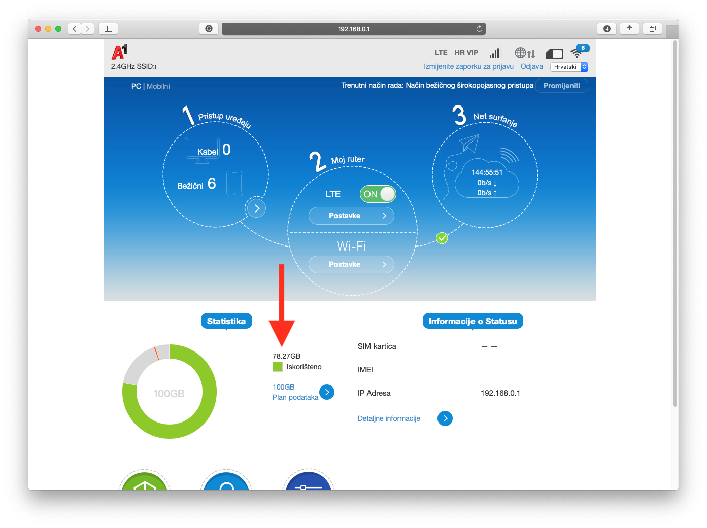The width and height of the screenshot is (707, 528).
Task: Open the Hrvatski language dropdown
Action: coord(569,67)
